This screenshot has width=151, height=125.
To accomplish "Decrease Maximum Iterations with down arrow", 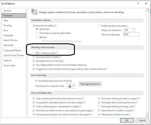I will (134, 31).
